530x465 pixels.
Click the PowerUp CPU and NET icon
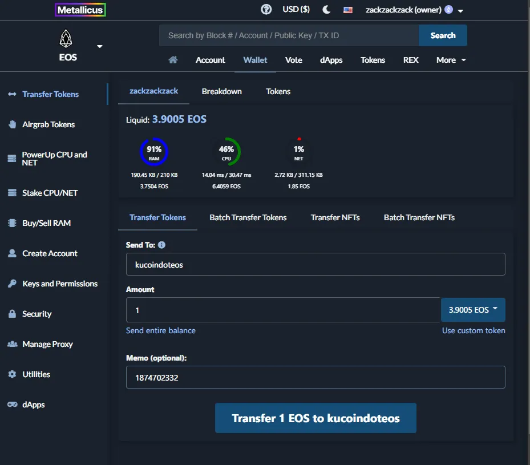pos(12,159)
